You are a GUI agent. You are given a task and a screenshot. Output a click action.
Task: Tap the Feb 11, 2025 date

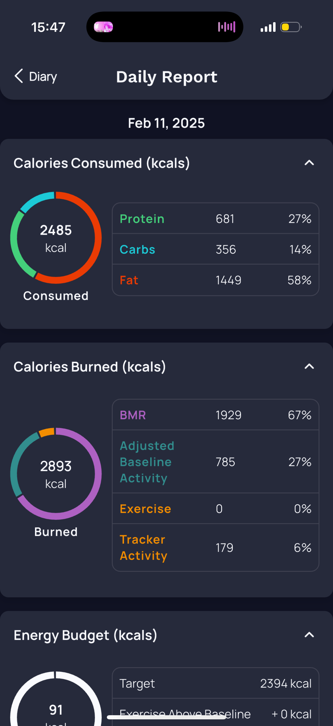click(x=166, y=123)
